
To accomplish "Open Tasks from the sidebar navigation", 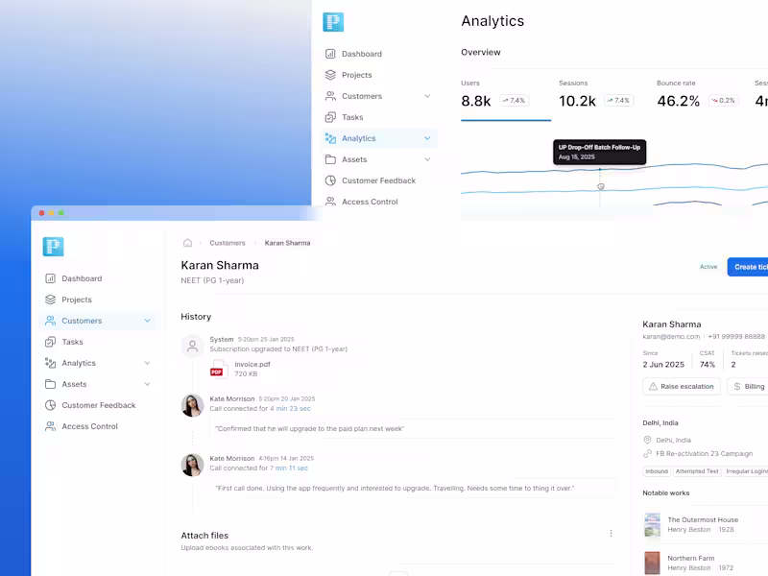I will click(x=71, y=341).
